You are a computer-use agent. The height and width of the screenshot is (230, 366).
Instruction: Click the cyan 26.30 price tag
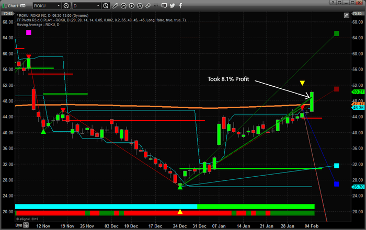click(358, 187)
